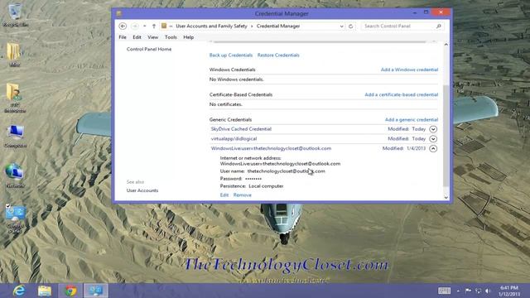Edit the WindowsLive credential
The height and width of the screenshot is (298, 530).
pos(224,195)
